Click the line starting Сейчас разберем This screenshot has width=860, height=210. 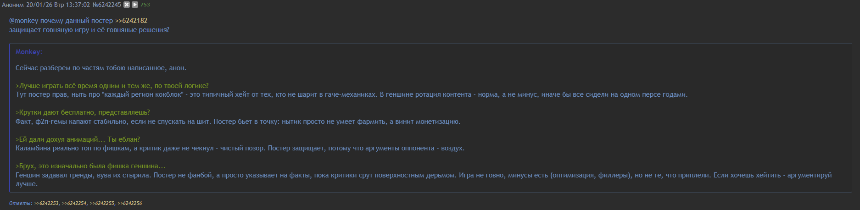tap(101, 68)
